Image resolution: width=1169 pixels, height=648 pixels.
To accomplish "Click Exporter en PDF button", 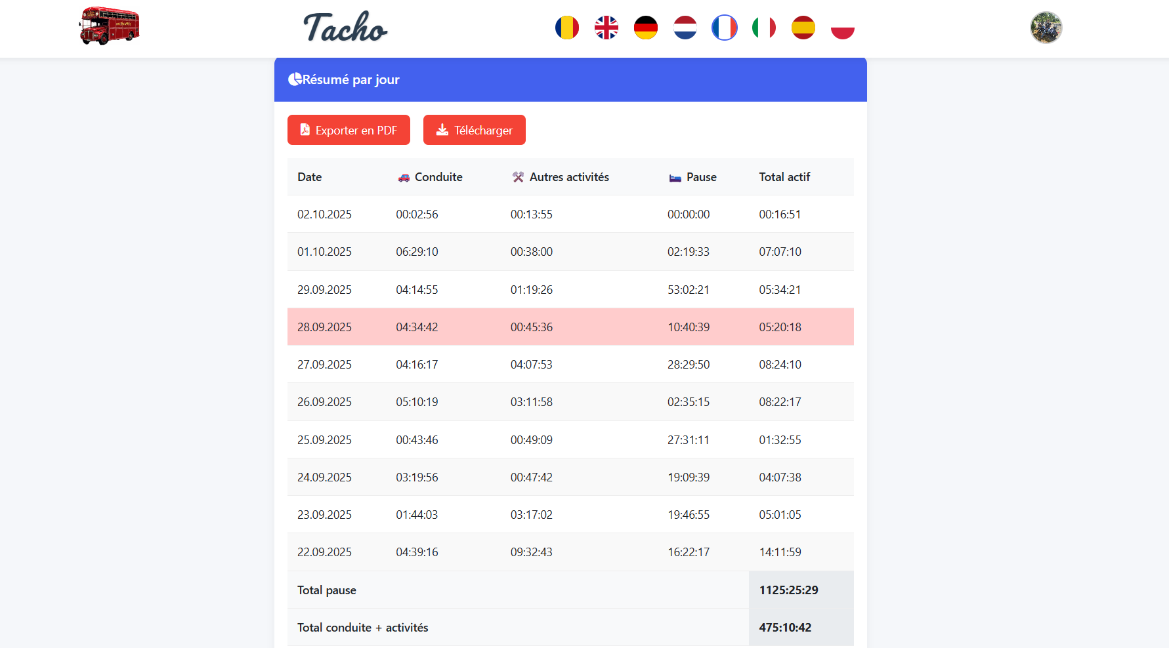I will (349, 130).
